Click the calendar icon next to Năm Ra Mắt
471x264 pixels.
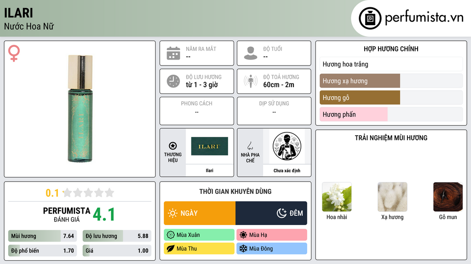point(173,53)
